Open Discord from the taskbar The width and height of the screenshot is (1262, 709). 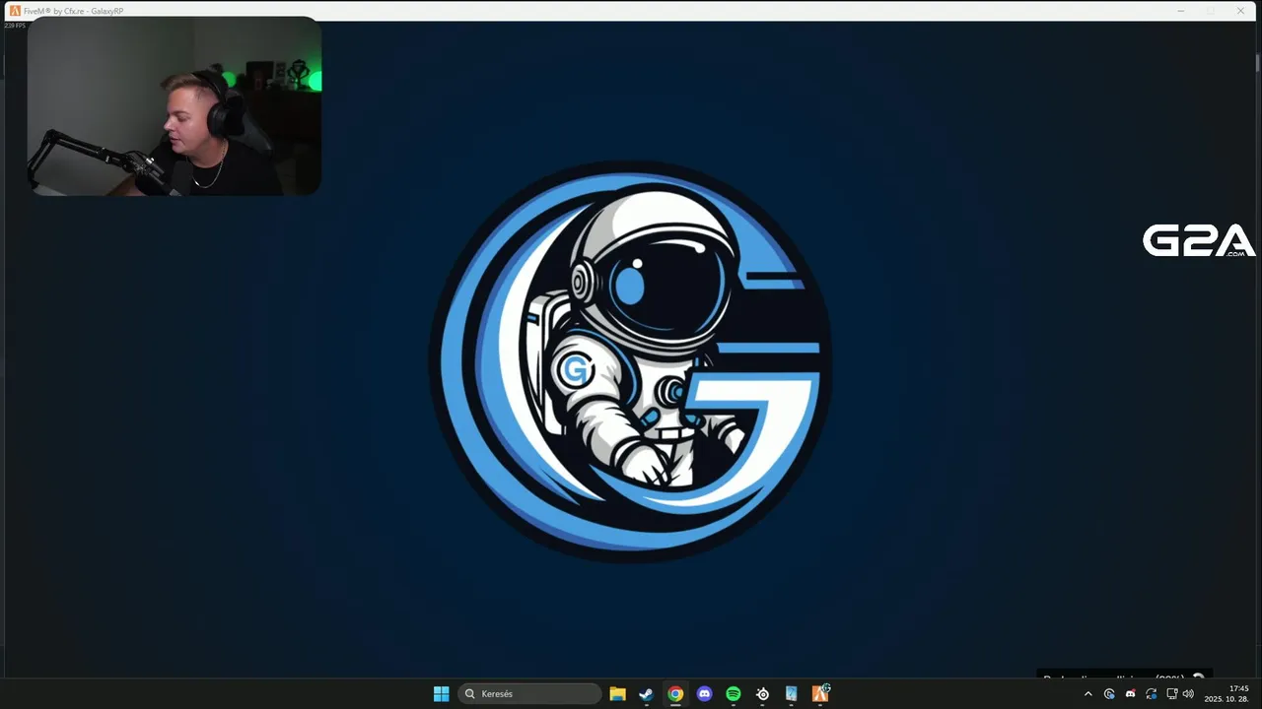click(x=704, y=694)
